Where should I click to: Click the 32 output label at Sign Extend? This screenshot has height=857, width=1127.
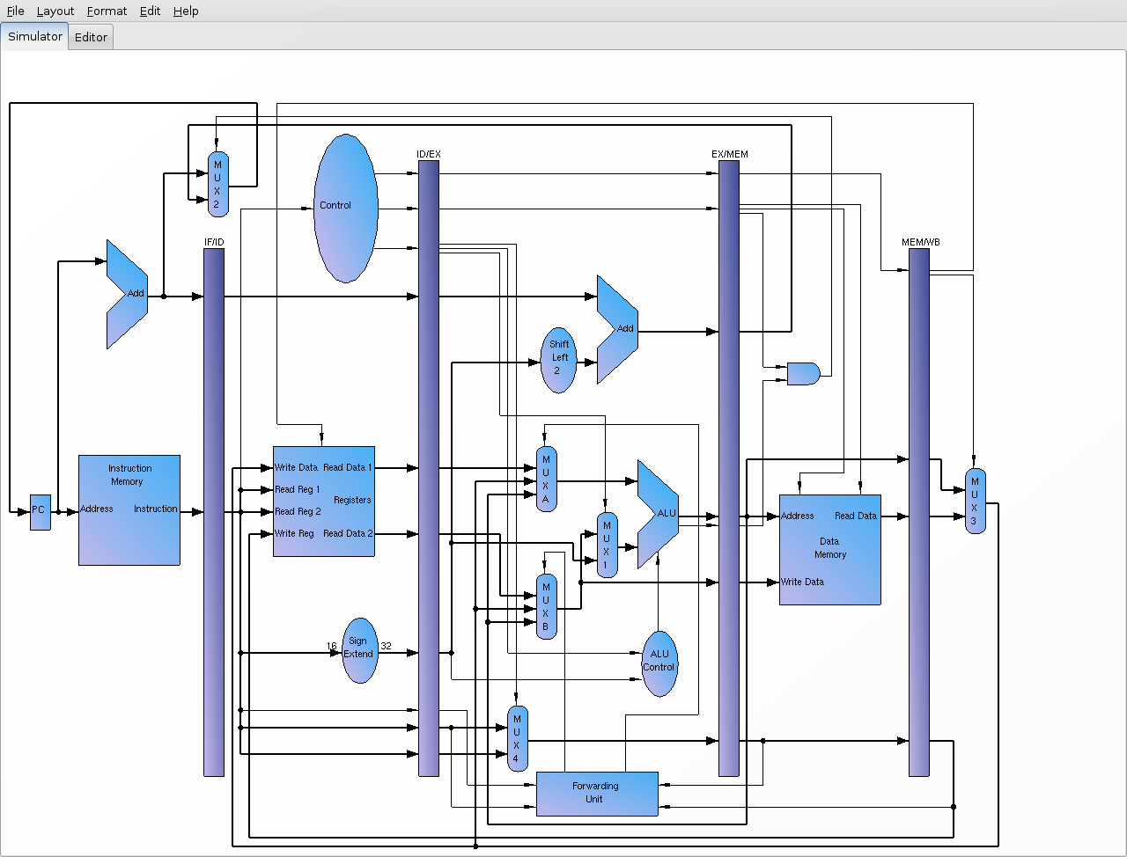(386, 646)
